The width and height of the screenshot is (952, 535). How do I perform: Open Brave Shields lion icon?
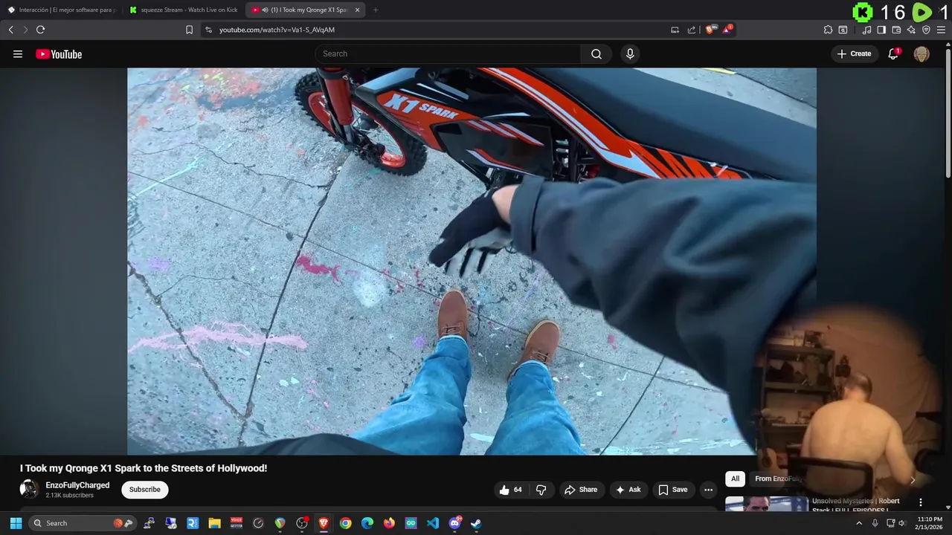tap(710, 30)
